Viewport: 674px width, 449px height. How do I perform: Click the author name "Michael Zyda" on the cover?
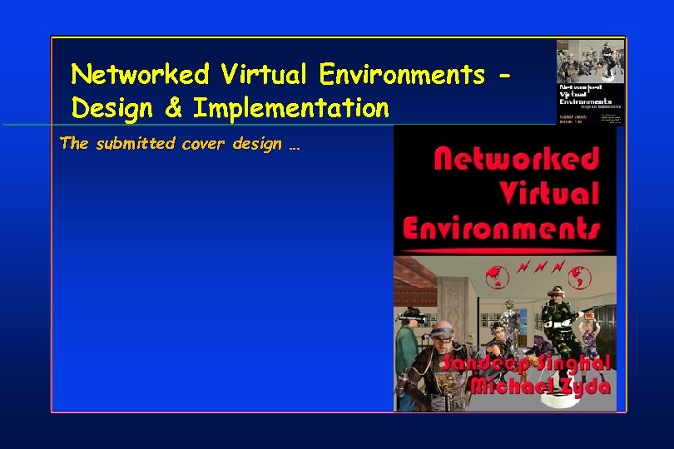[x=540, y=386]
